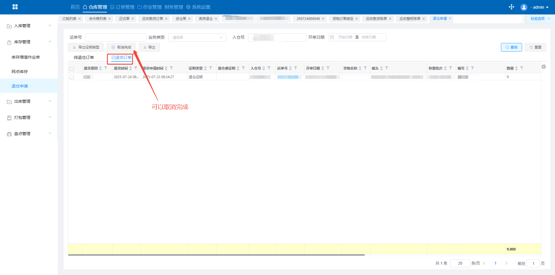Click filter icon on 数量 column

(x=522, y=68)
